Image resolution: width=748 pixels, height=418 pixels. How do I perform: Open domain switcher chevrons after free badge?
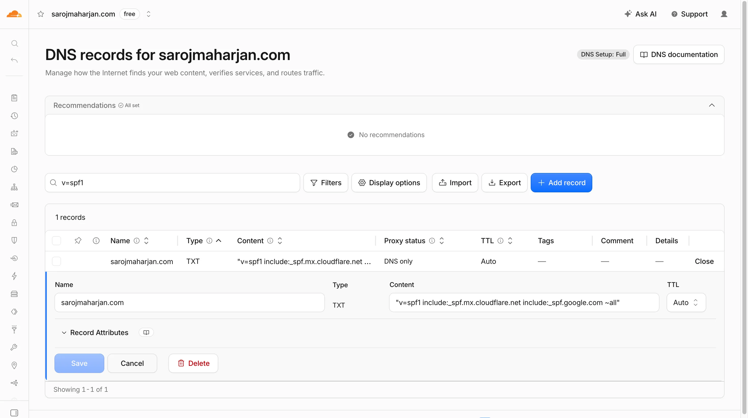148,14
